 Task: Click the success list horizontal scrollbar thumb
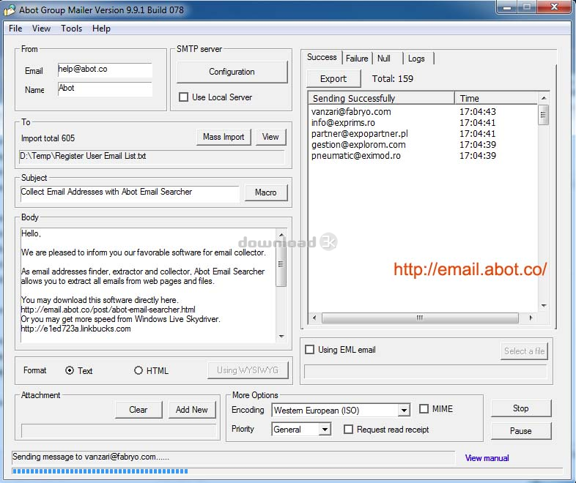click(420, 318)
